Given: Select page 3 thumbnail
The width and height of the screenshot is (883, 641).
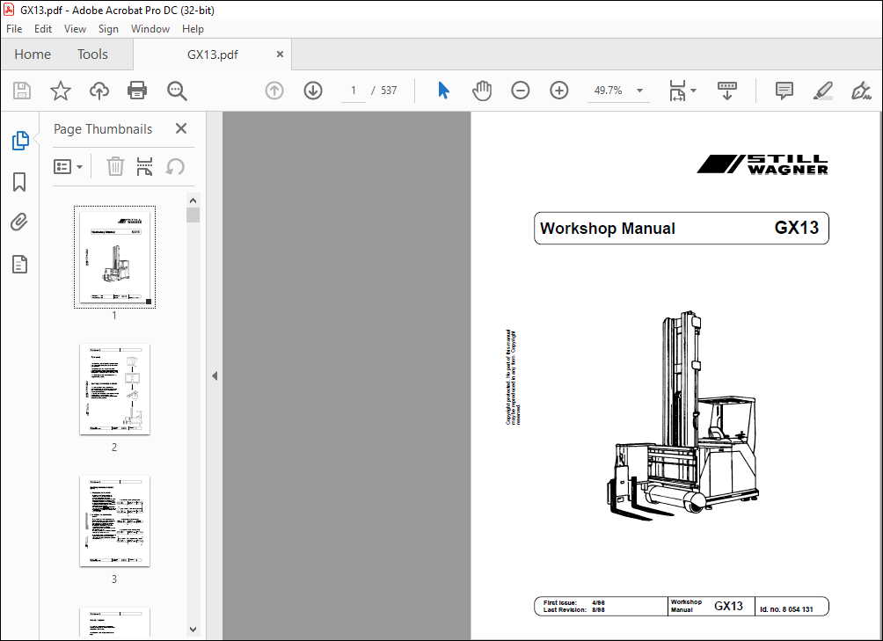Looking at the screenshot, I should (x=115, y=521).
